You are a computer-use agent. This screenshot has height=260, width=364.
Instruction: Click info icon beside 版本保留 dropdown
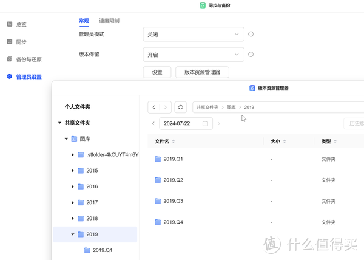(251, 55)
